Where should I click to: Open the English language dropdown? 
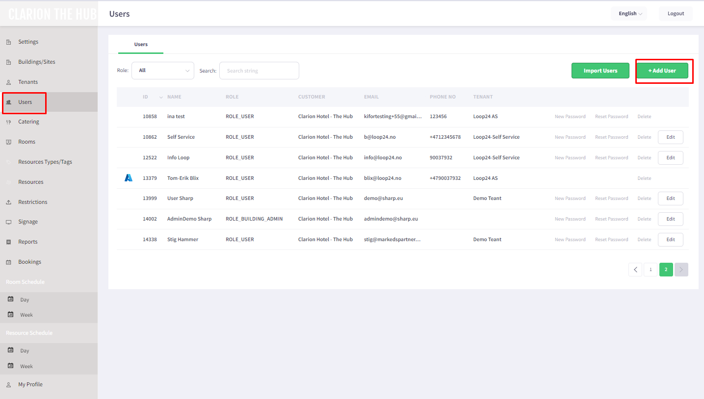click(628, 13)
